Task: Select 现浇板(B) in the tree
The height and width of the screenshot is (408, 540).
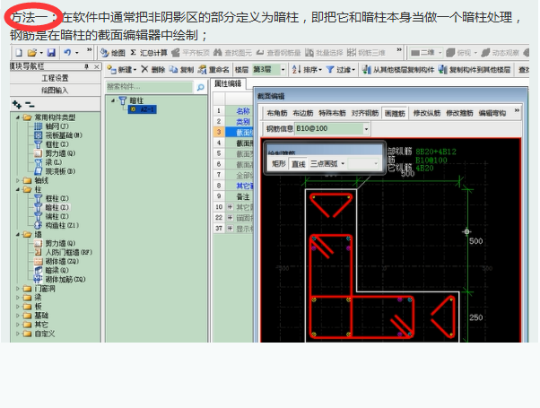Action: [55, 171]
